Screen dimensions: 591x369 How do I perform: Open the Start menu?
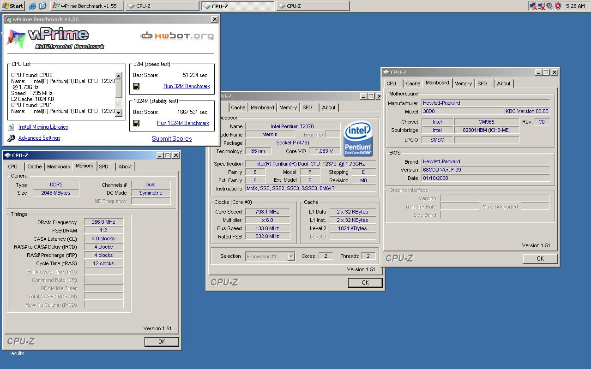13,6
